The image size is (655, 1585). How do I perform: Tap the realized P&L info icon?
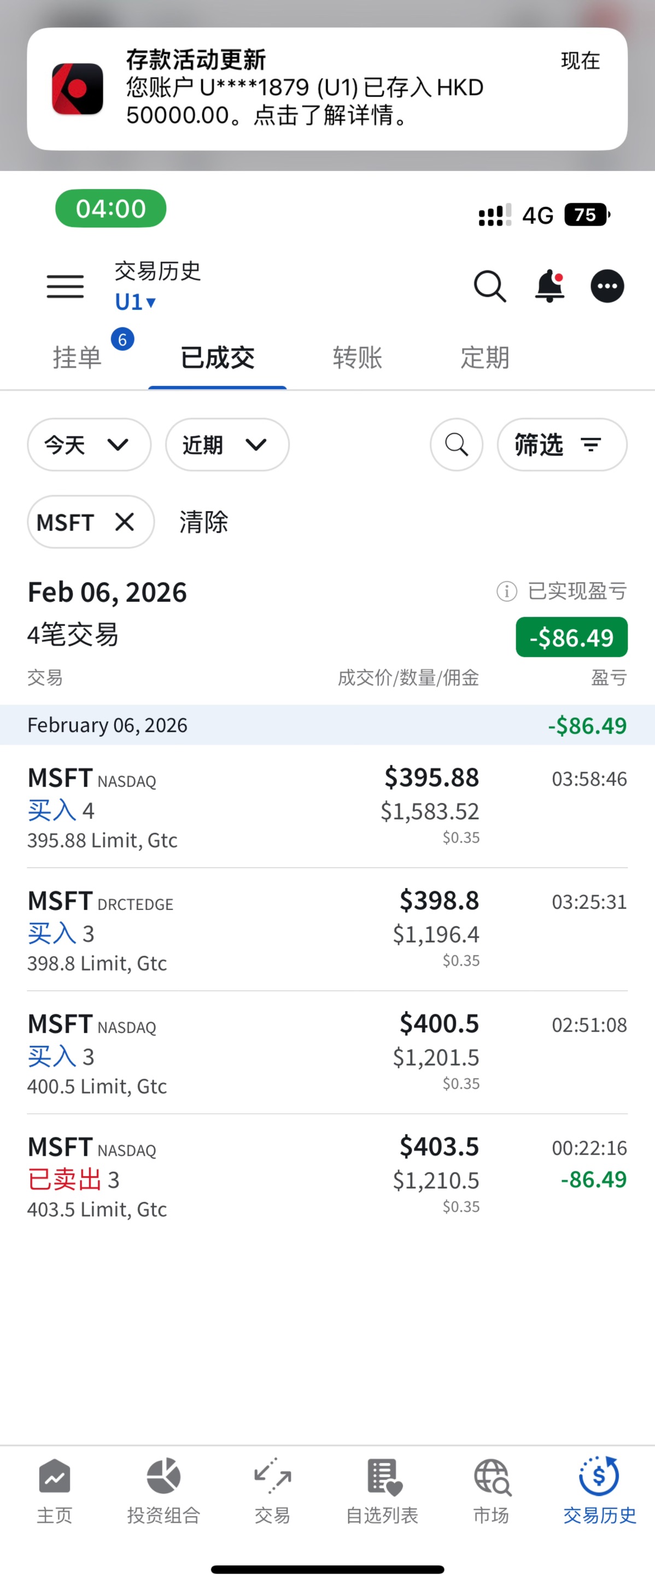pyautogui.click(x=507, y=591)
